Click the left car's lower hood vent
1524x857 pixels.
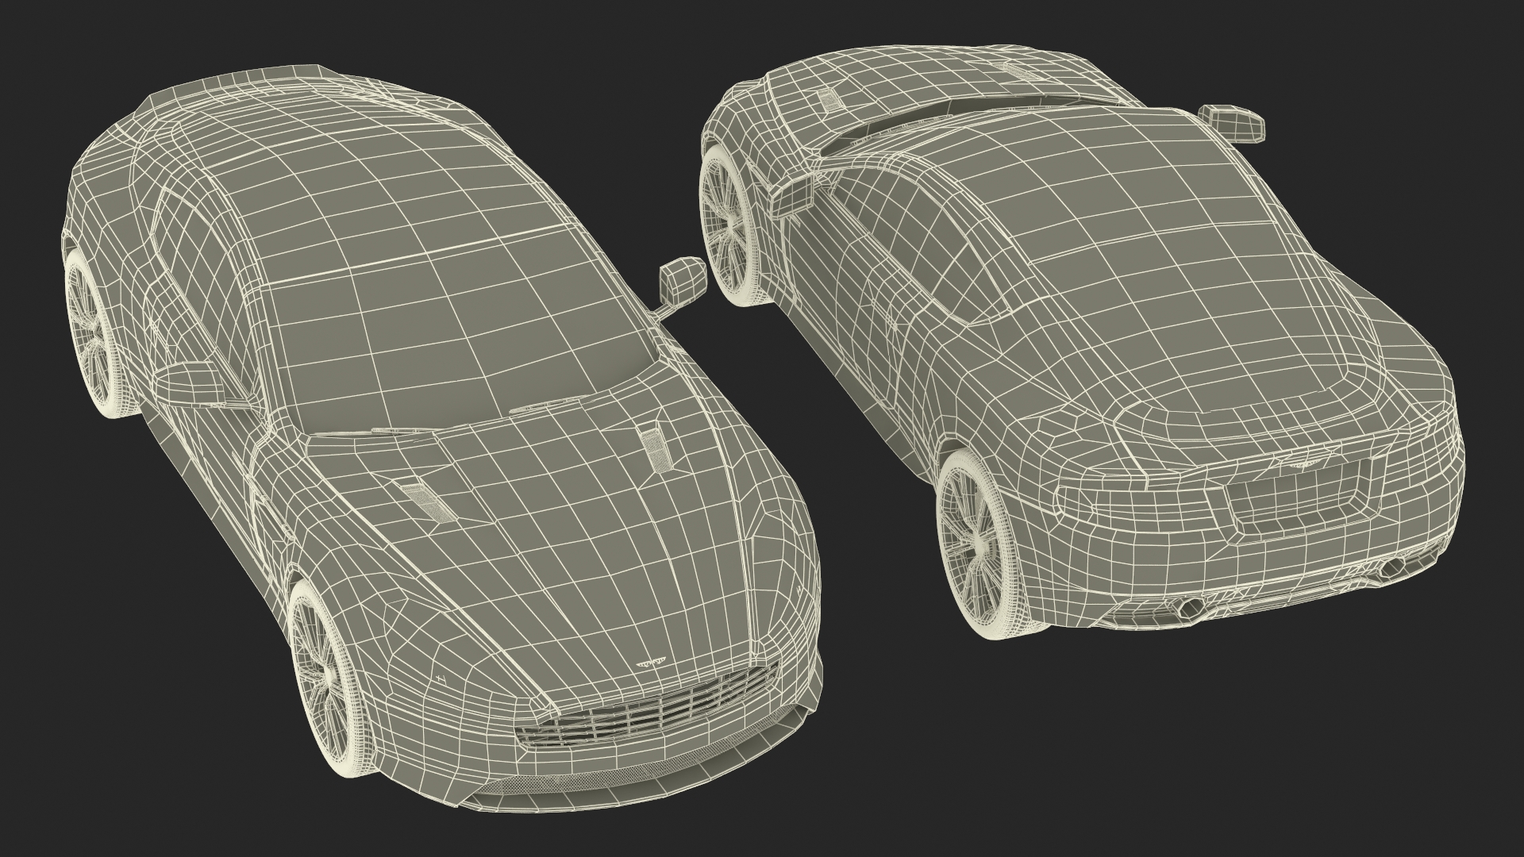[x=431, y=502]
